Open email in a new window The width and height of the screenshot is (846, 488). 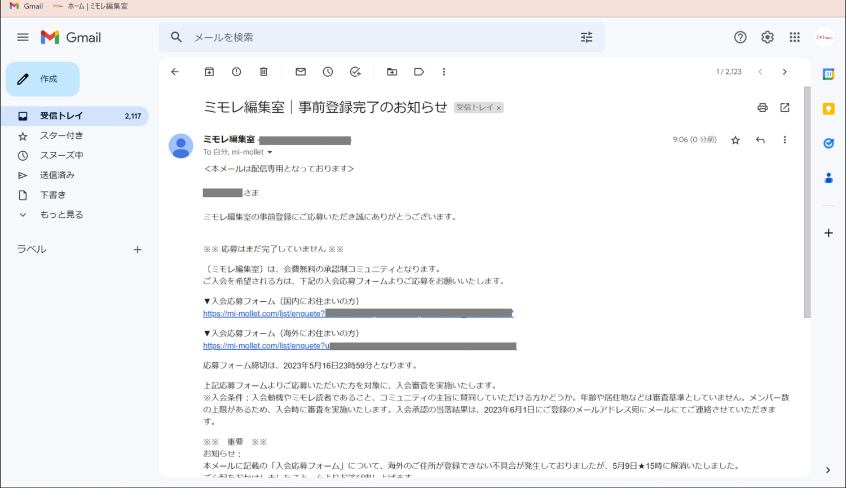pyautogui.click(x=785, y=107)
